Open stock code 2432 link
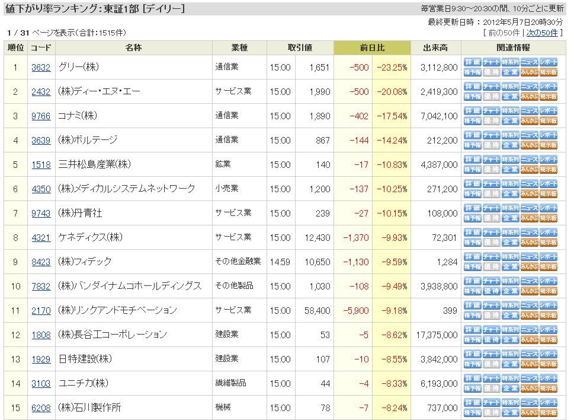This screenshot has width=574, height=420. pos(41,91)
